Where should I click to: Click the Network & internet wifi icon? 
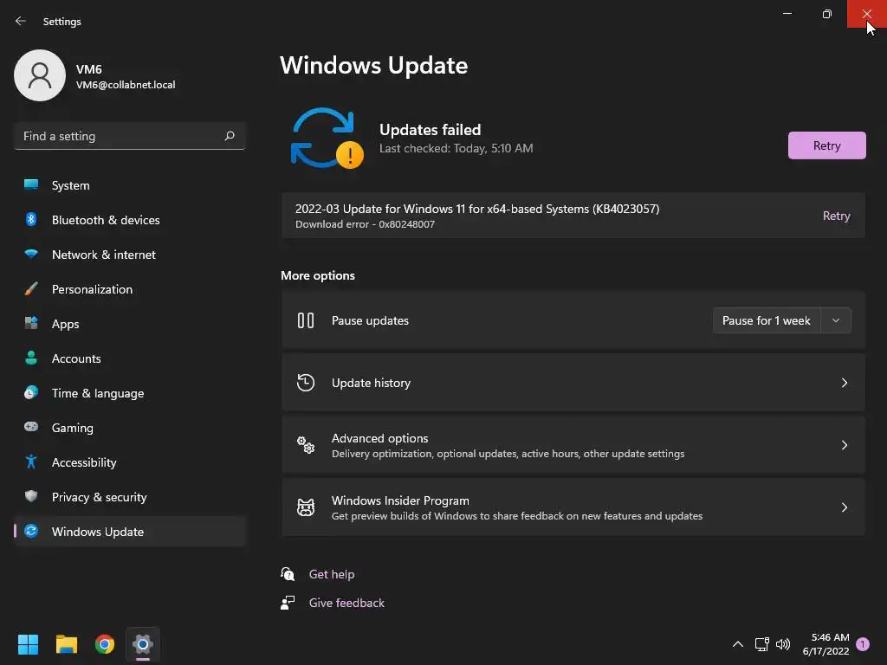[x=31, y=255]
